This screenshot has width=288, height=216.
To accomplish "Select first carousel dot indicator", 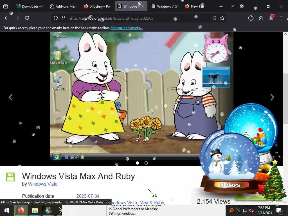I will 137,163.
